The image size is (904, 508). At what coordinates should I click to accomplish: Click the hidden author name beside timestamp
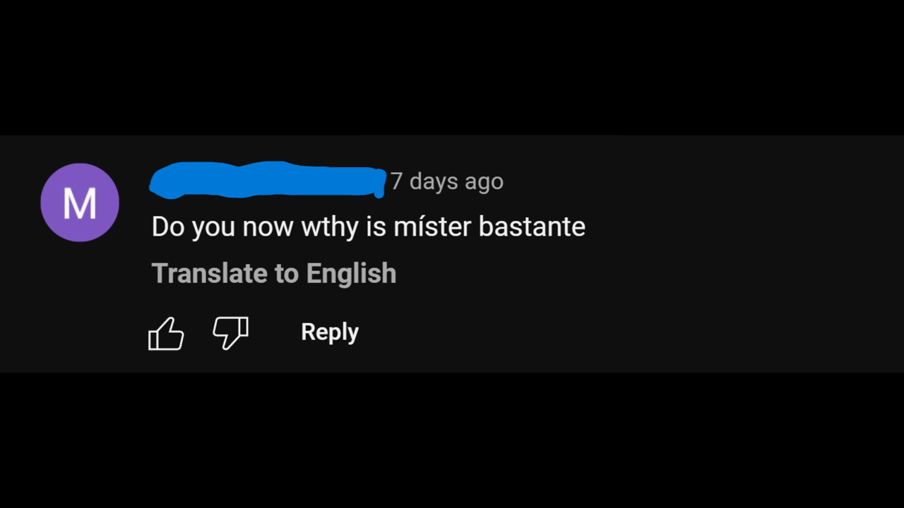(x=268, y=179)
